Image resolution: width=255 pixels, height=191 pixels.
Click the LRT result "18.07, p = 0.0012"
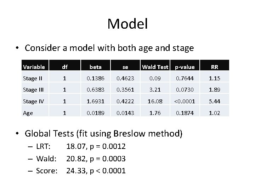click(x=96, y=146)
